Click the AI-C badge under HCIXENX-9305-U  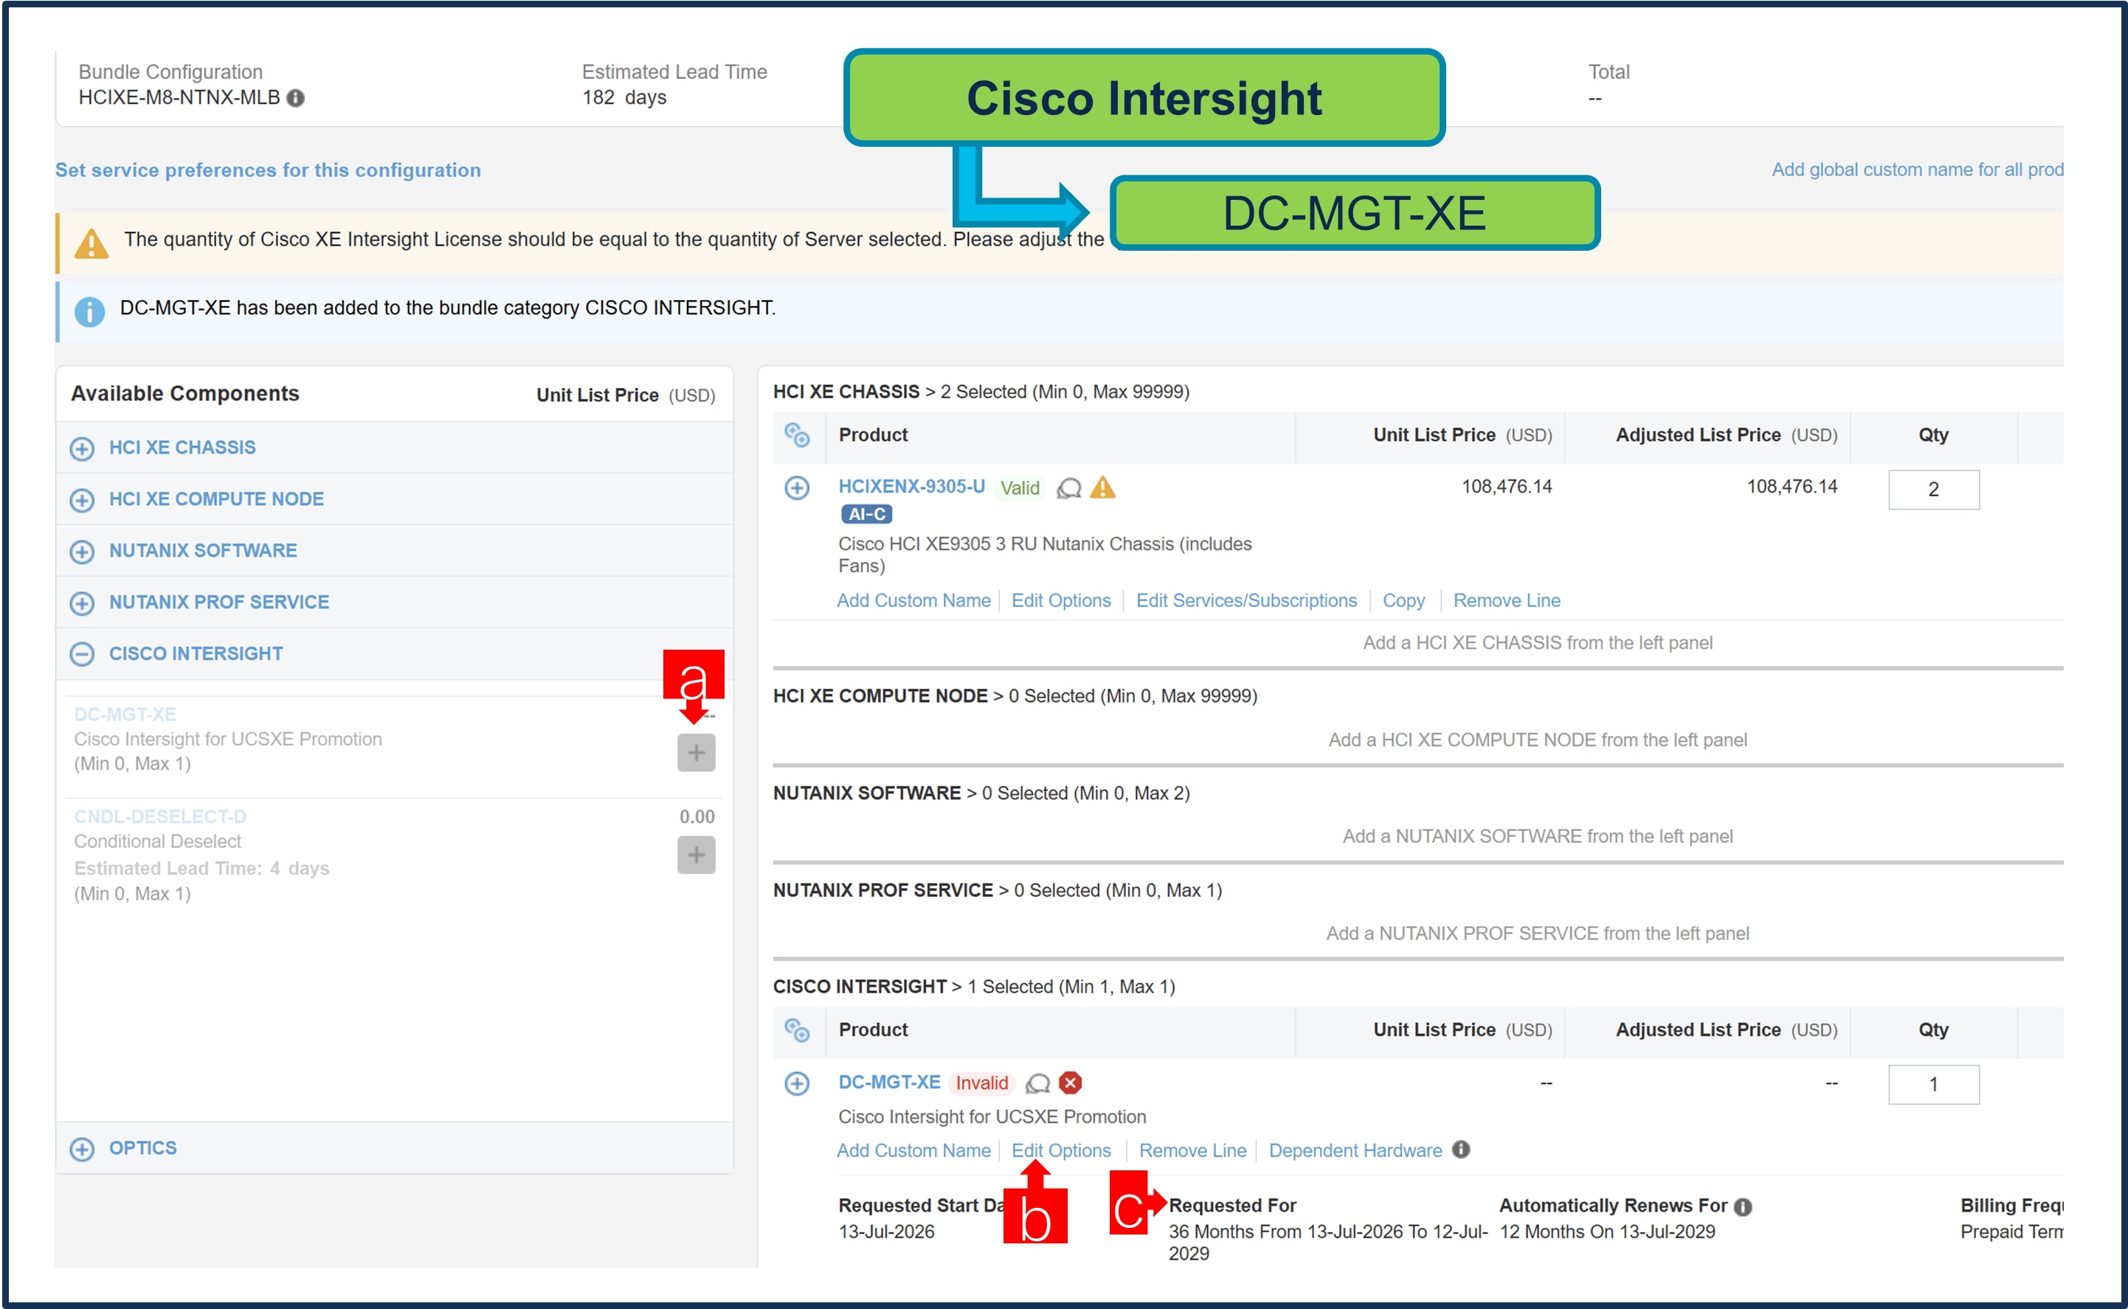(x=866, y=514)
